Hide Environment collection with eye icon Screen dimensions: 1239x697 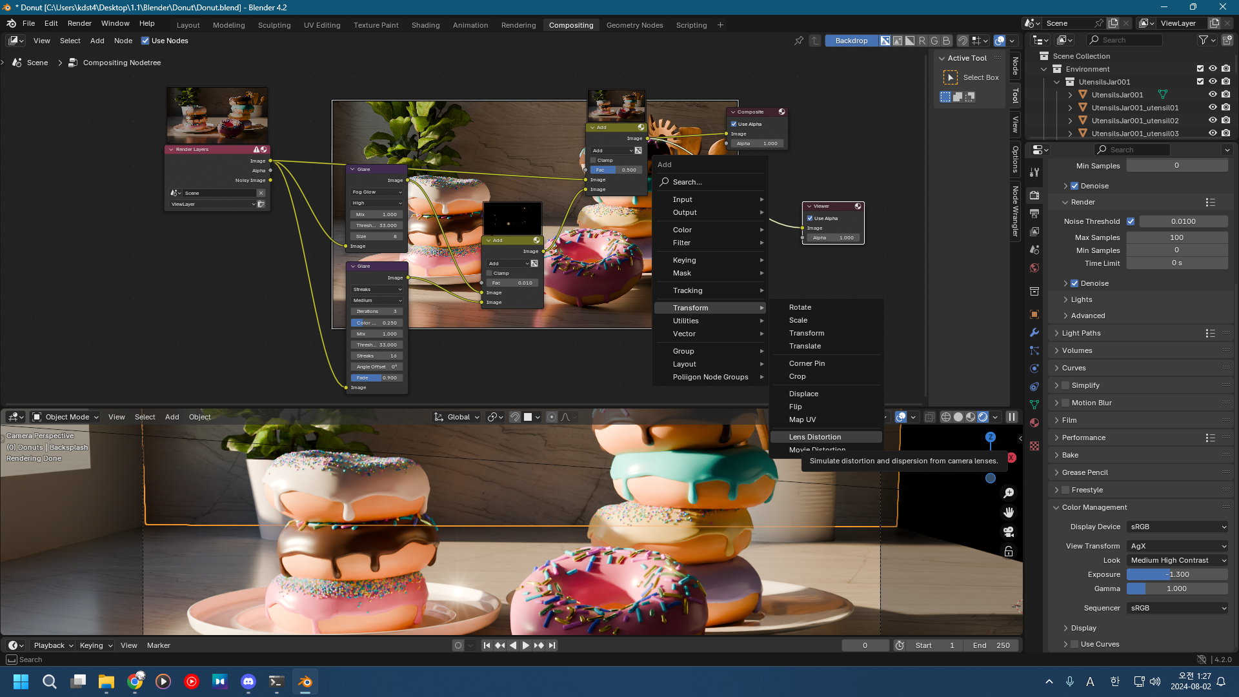coord(1213,69)
